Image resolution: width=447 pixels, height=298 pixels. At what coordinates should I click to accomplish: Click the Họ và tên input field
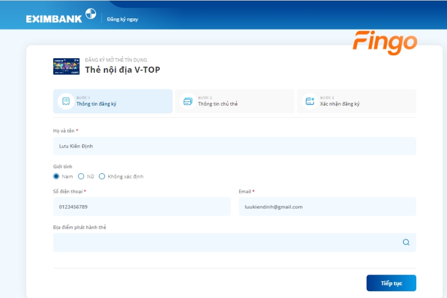tap(235, 146)
